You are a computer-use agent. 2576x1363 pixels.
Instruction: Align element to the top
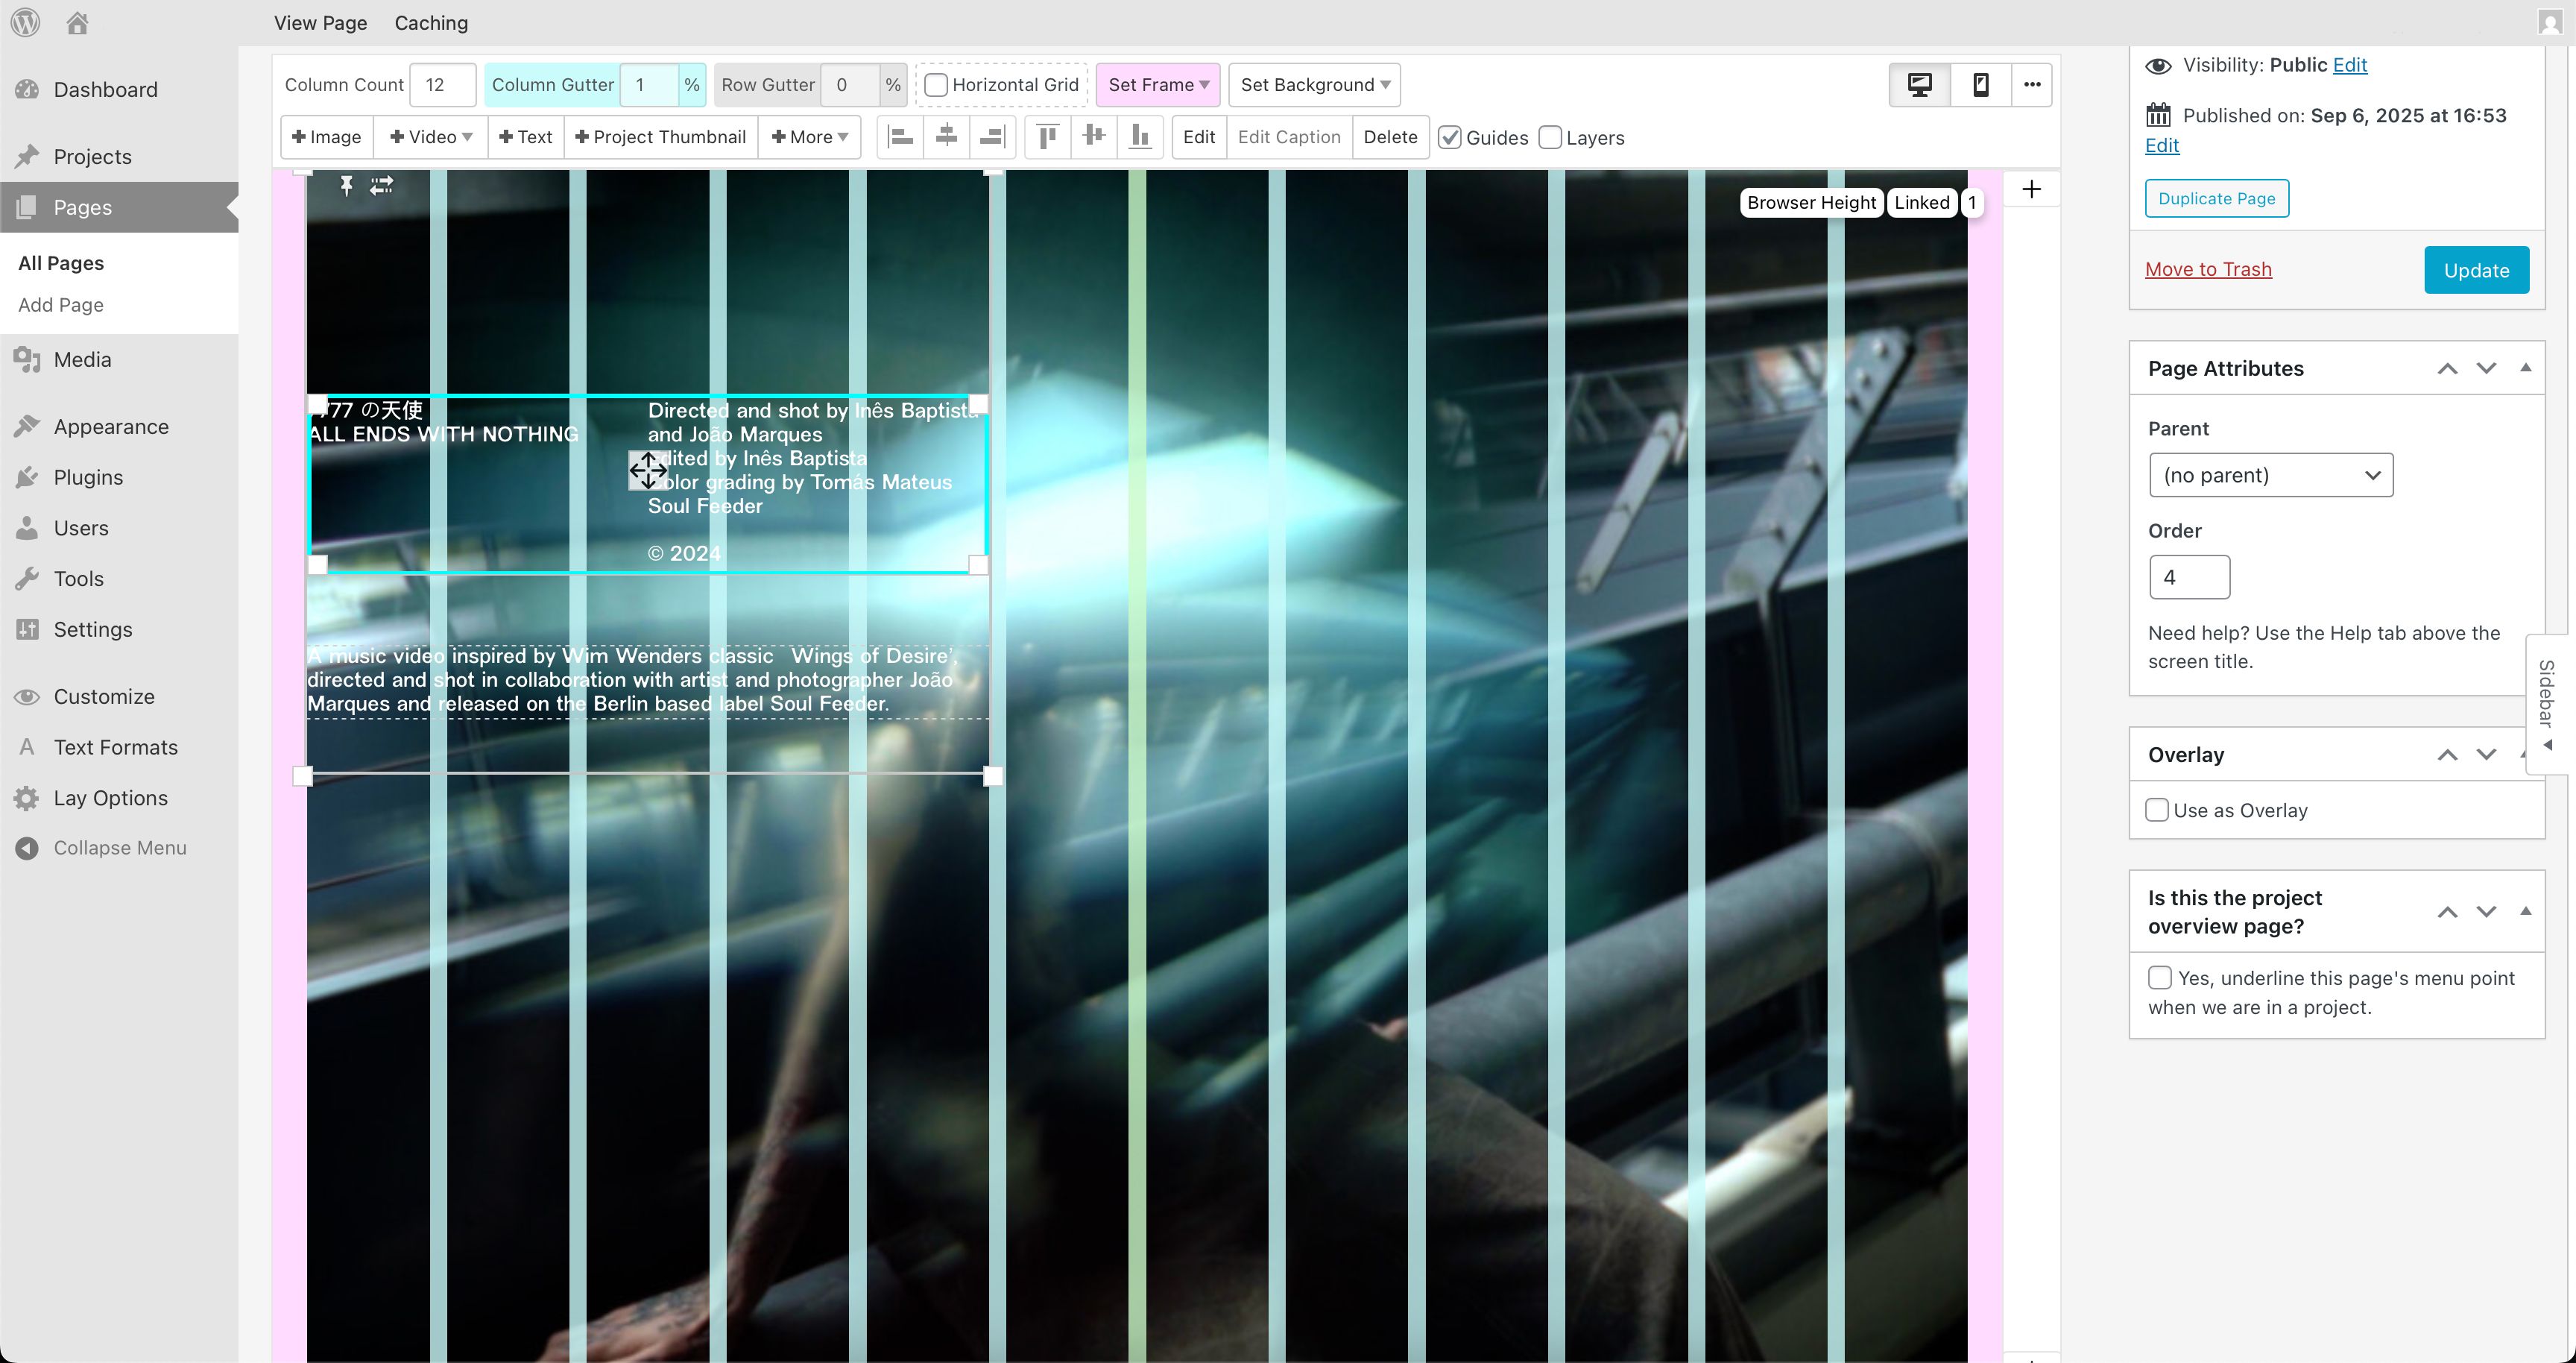1047,137
